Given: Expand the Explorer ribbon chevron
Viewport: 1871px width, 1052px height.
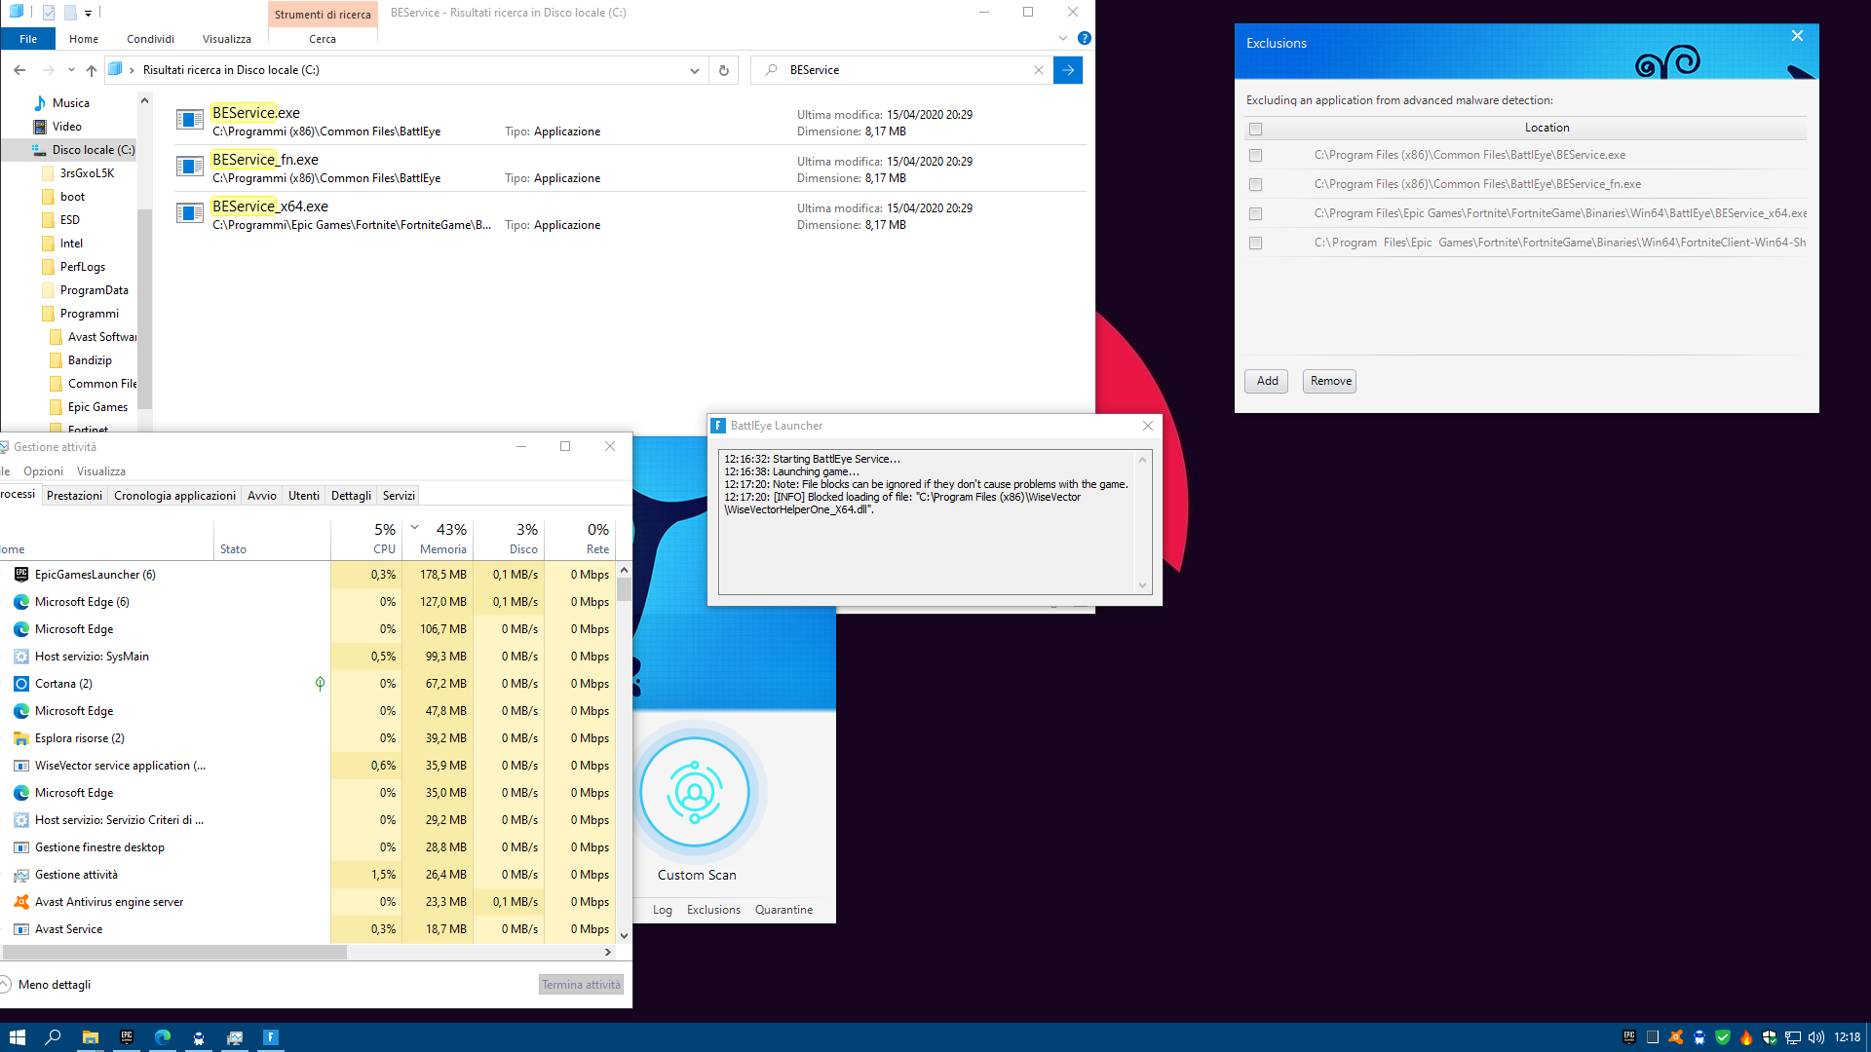Looking at the screenshot, I should coord(1063,39).
